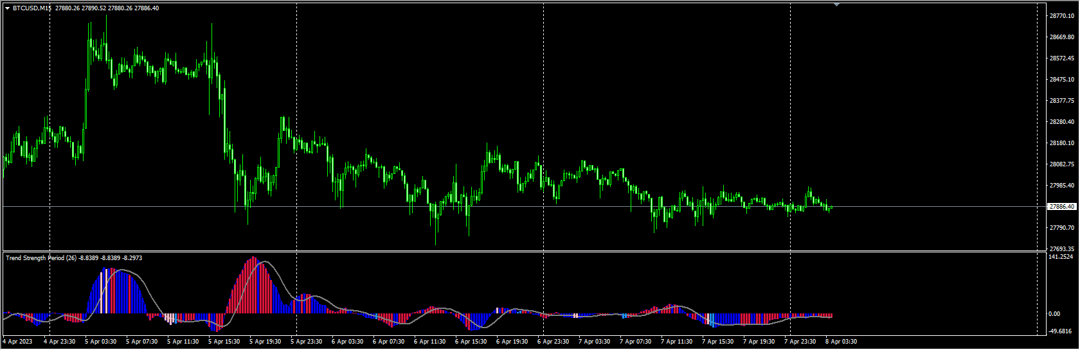Click the 6 Apr 15:30 time label
Viewport: 1080px width, 350px height.
click(x=471, y=342)
